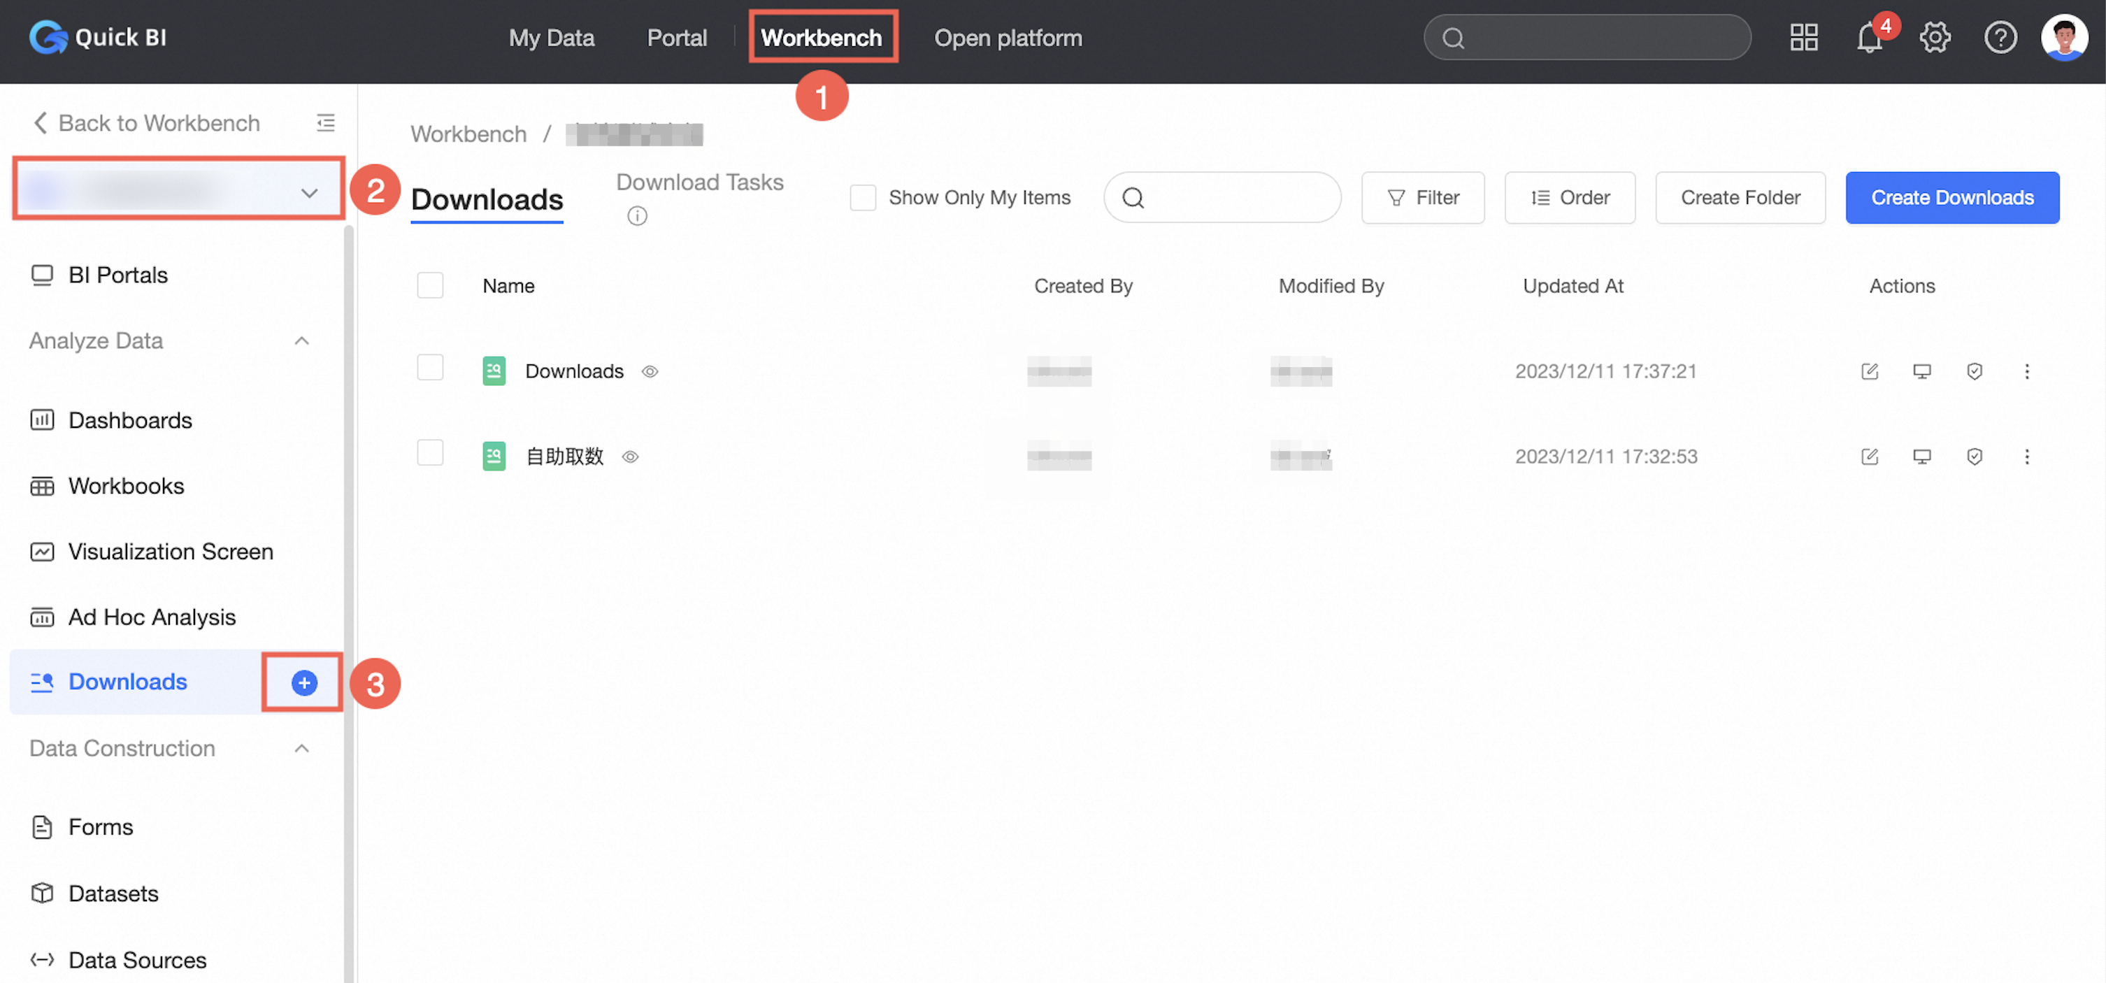Open the notifications bell icon
The height and width of the screenshot is (983, 2106).
pos(1869,38)
